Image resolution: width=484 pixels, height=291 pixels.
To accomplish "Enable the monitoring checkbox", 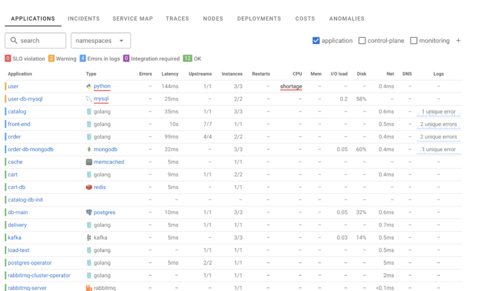I will tap(413, 41).
